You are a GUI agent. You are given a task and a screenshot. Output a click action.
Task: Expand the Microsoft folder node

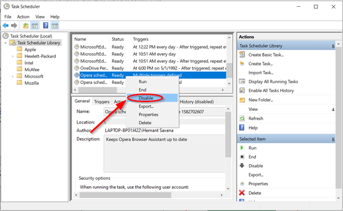click(12, 76)
